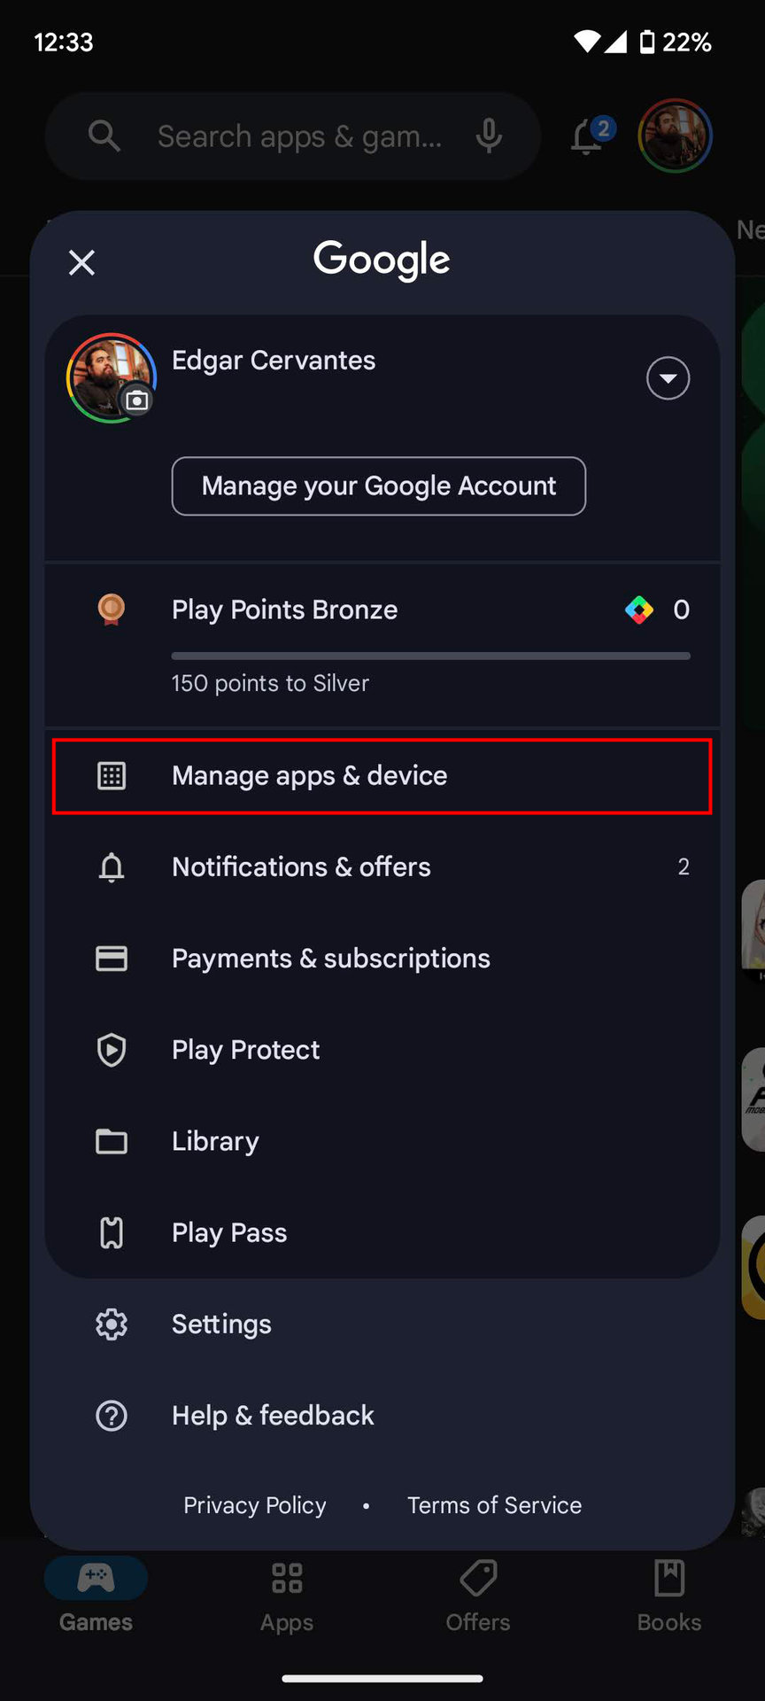This screenshot has width=765, height=1701.
Task: Switch to the Apps tab
Action: pyautogui.click(x=287, y=1596)
